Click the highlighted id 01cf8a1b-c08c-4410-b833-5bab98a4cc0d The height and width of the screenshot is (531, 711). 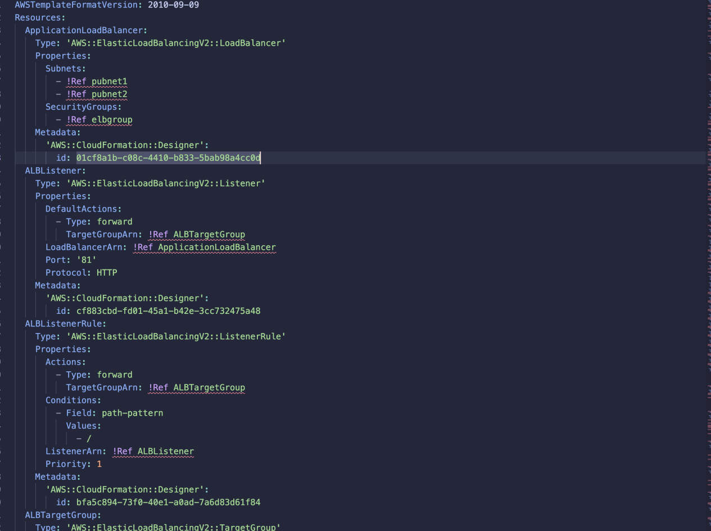pyautogui.click(x=169, y=158)
